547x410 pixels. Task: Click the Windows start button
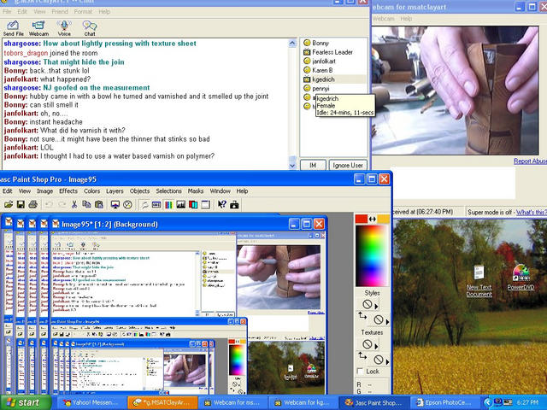coord(25,402)
